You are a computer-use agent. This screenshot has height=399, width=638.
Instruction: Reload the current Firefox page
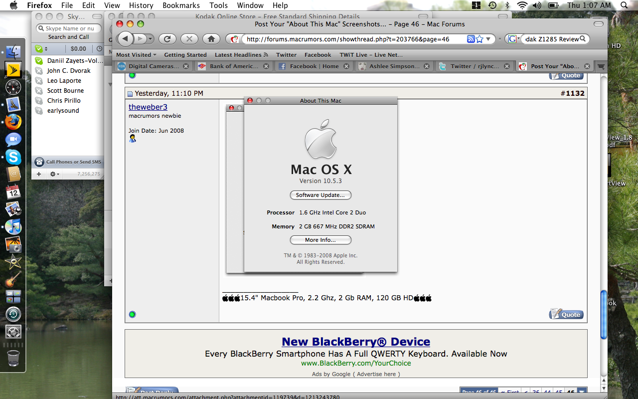pyautogui.click(x=167, y=39)
